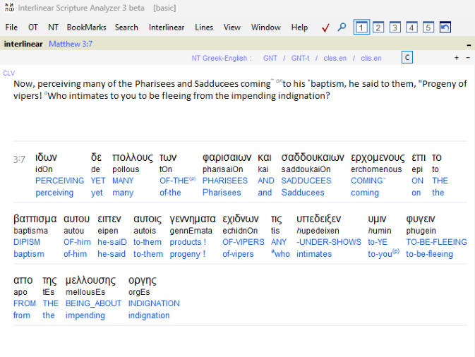This screenshot has width=475, height=357.
Task: Switch to window layout 1
Action: click(x=361, y=28)
